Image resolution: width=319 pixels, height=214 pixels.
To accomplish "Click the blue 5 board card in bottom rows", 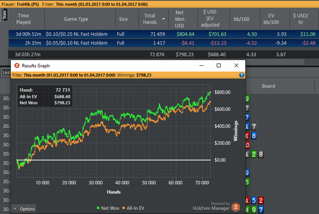I will point(254,201).
